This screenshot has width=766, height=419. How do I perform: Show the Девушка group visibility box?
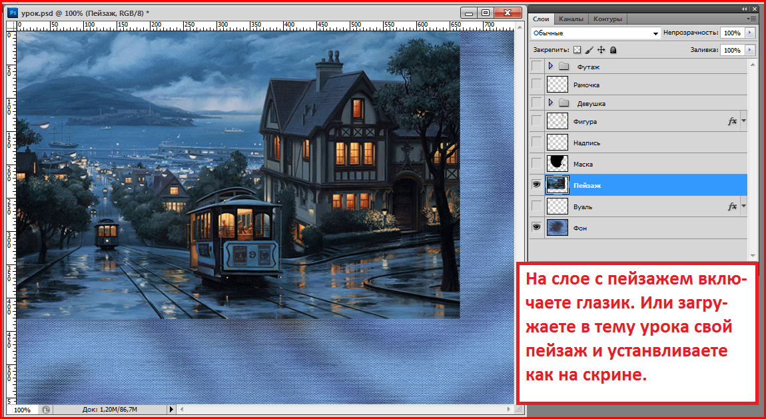(536, 103)
